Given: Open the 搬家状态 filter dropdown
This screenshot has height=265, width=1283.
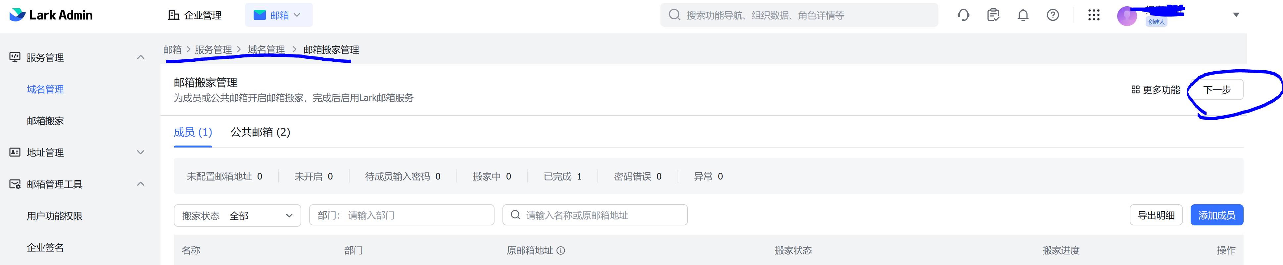Looking at the screenshot, I should click(237, 216).
